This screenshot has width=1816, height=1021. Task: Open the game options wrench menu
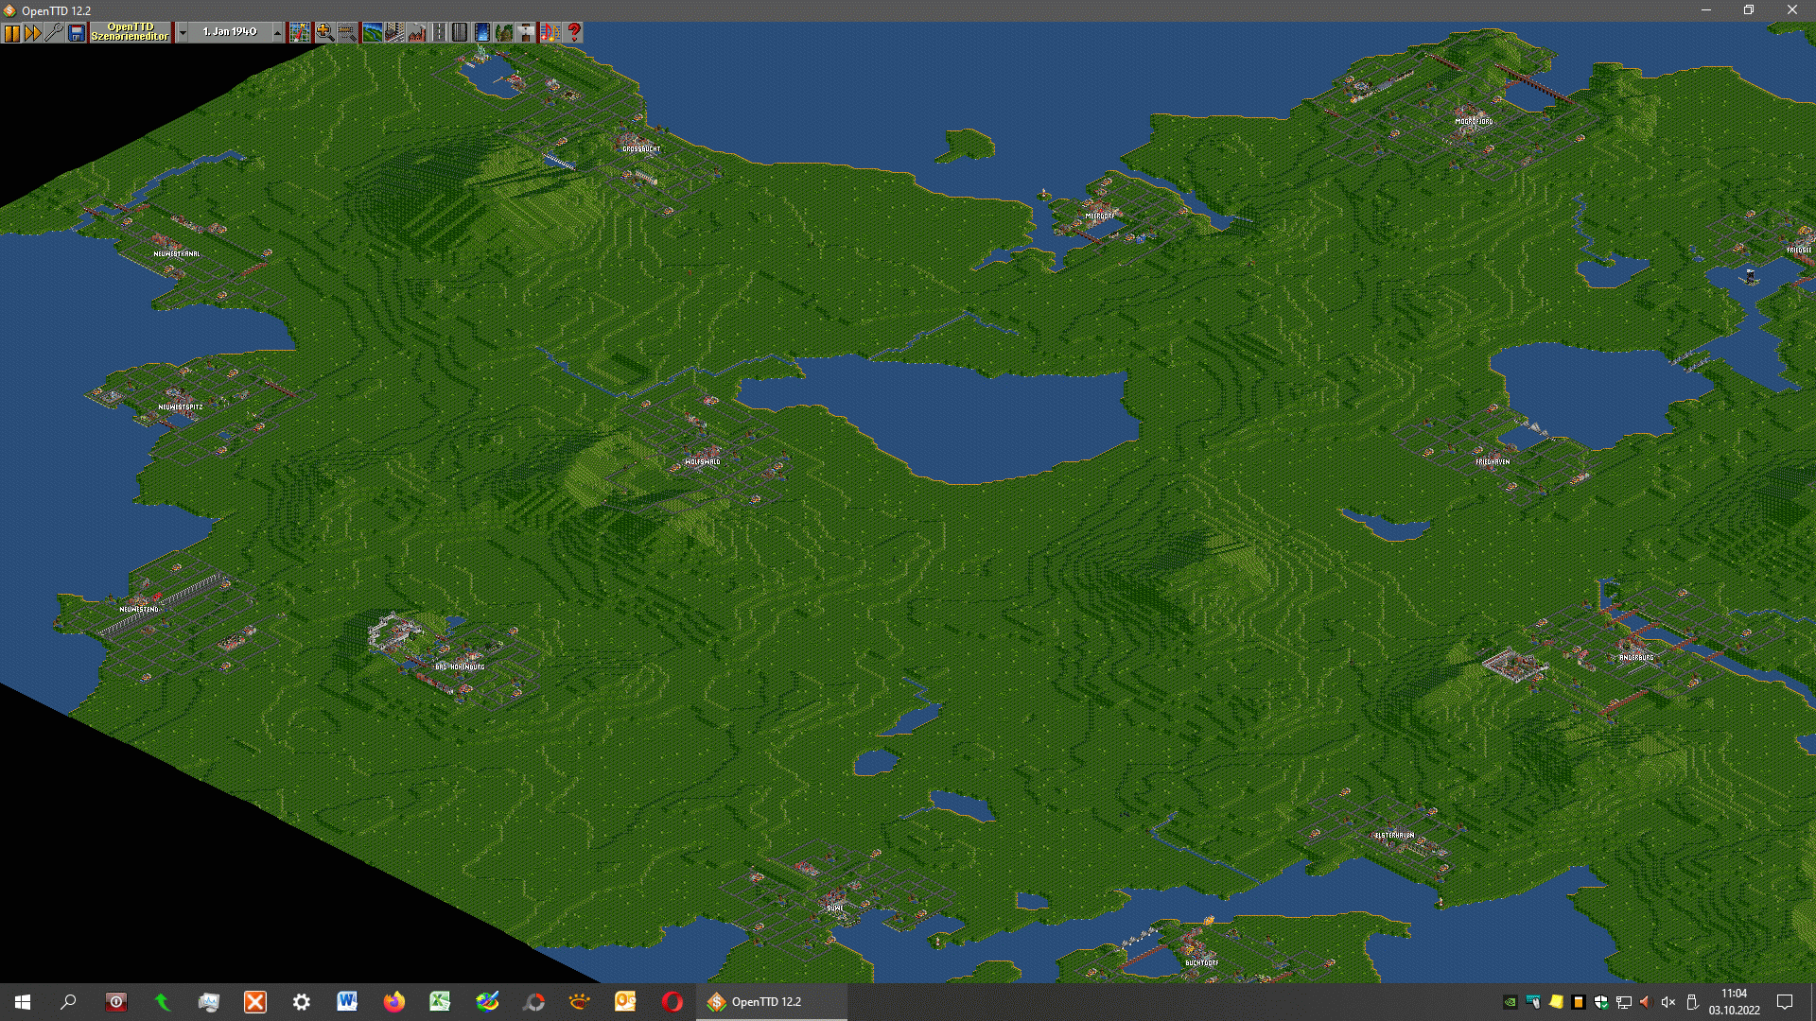click(54, 33)
